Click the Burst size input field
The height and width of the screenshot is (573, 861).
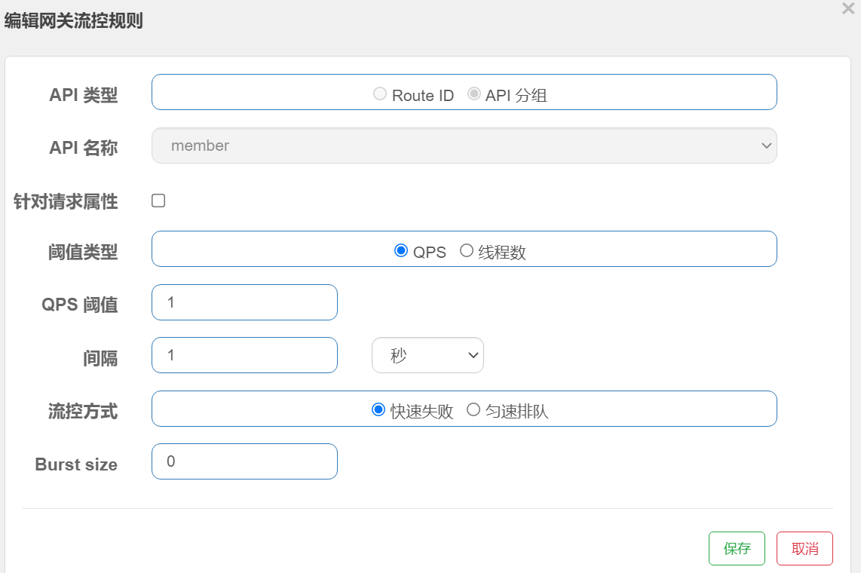(x=244, y=461)
